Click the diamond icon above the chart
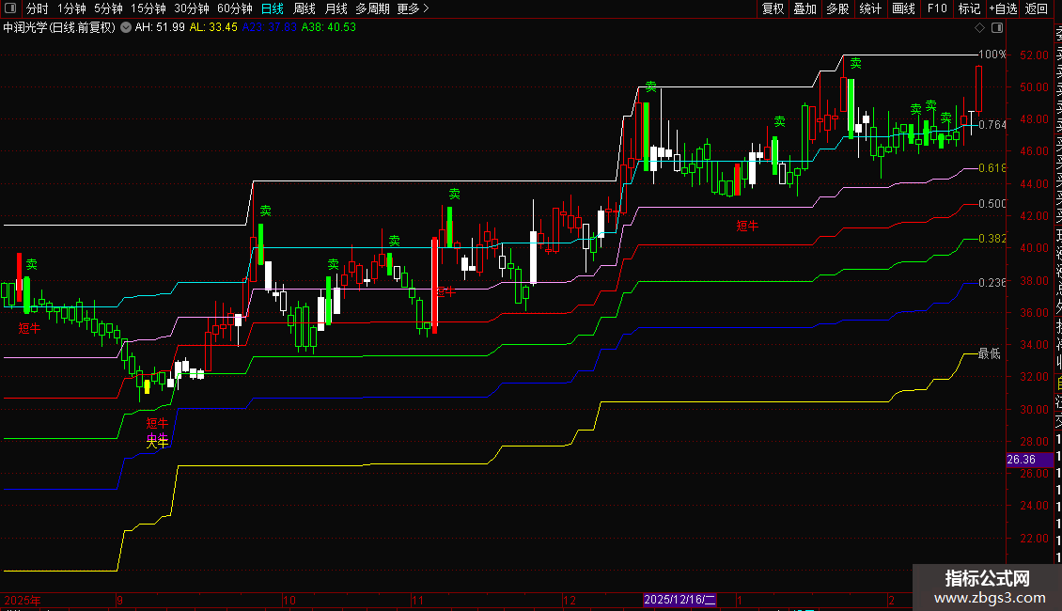 tap(979, 28)
